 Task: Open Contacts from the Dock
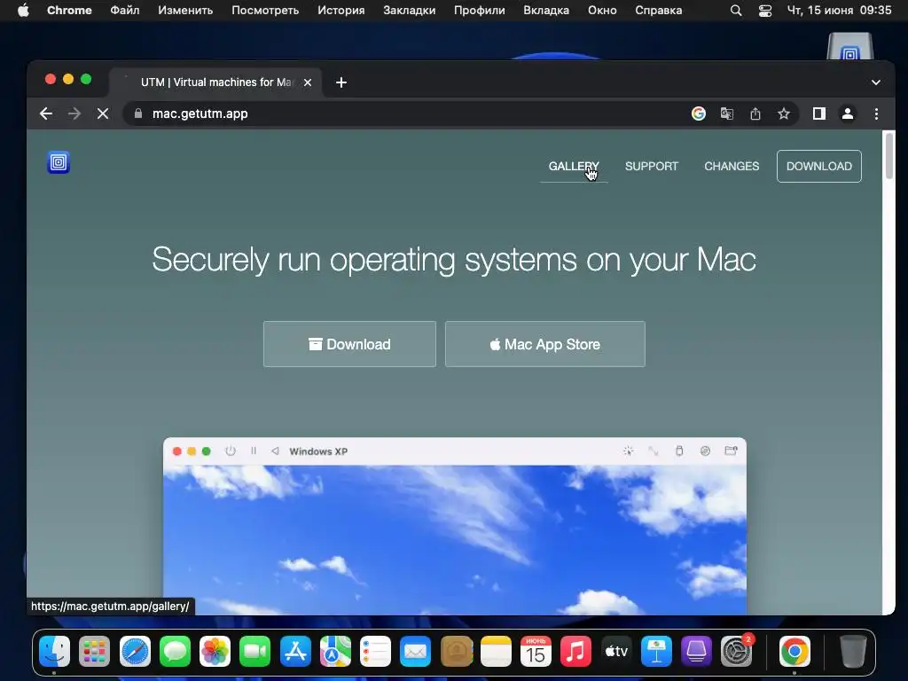tap(457, 652)
